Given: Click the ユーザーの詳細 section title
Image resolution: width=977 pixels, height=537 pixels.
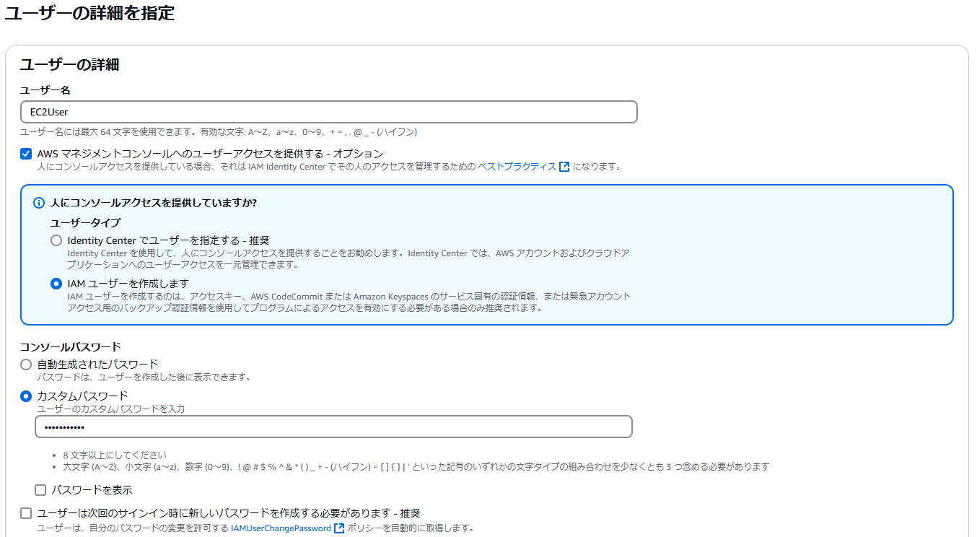Looking at the screenshot, I should (69, 65).
